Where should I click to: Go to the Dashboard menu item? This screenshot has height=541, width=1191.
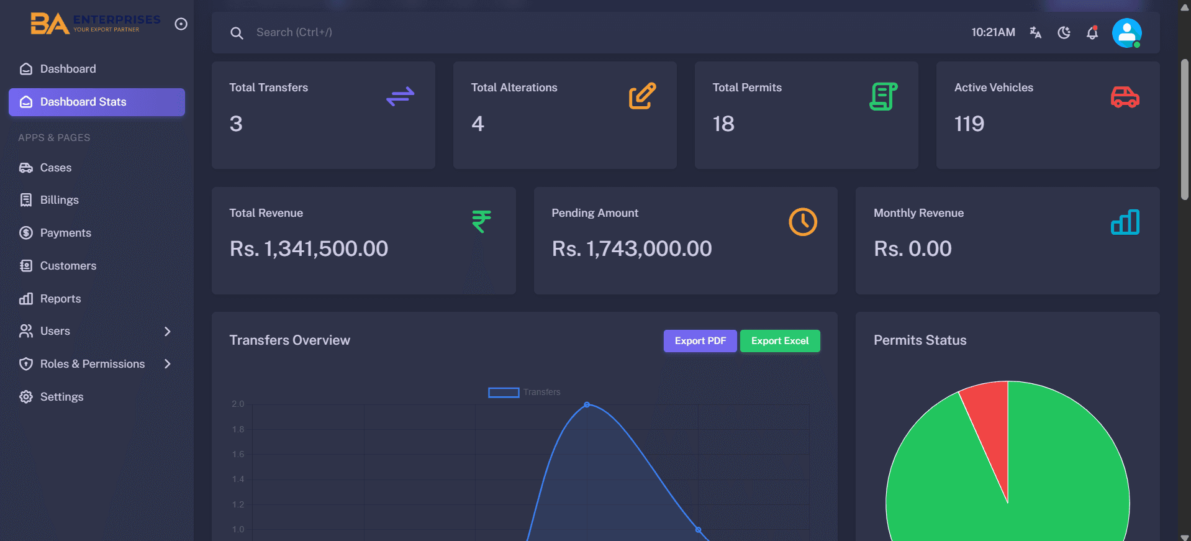(x=97, y=69)
